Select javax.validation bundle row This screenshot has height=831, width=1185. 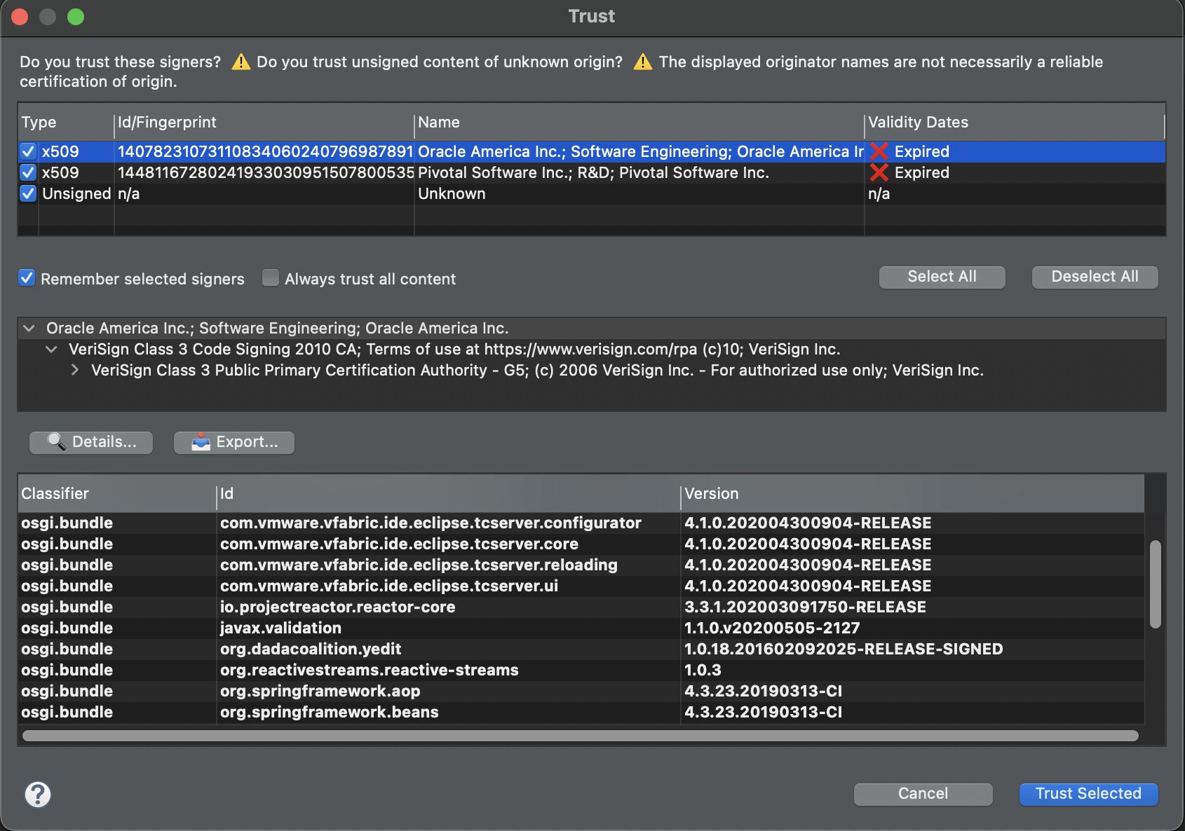click(x=581, y=628)
